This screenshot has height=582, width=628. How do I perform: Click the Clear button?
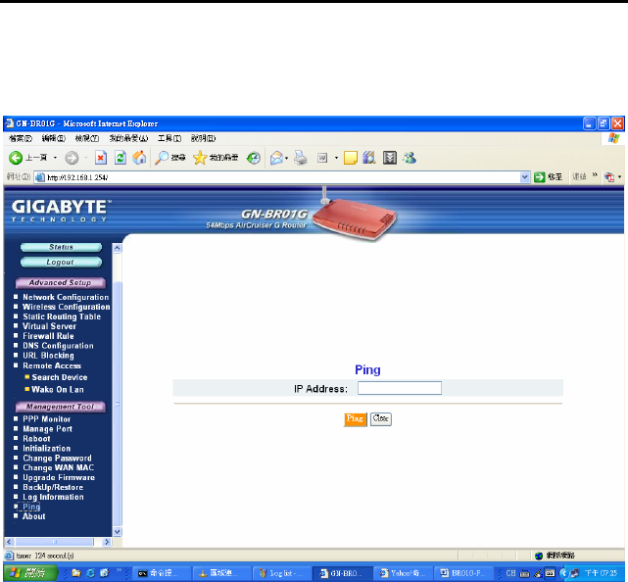(x=381, y=419)
